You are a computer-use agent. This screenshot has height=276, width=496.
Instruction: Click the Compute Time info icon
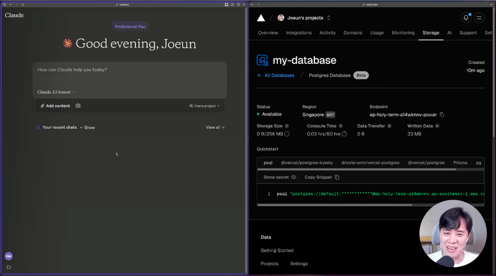point(340,126)
